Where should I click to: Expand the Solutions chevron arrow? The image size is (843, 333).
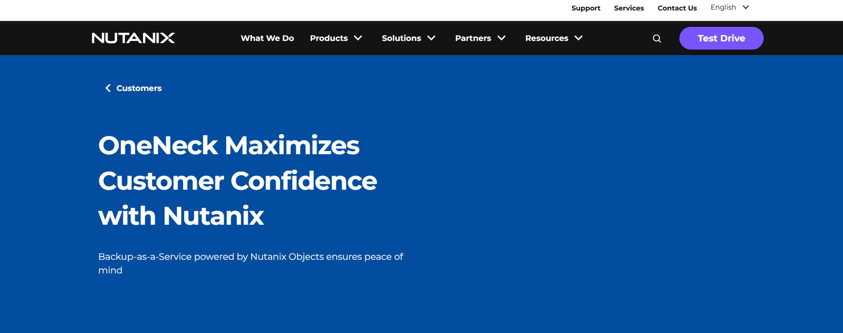pos(431,38)
